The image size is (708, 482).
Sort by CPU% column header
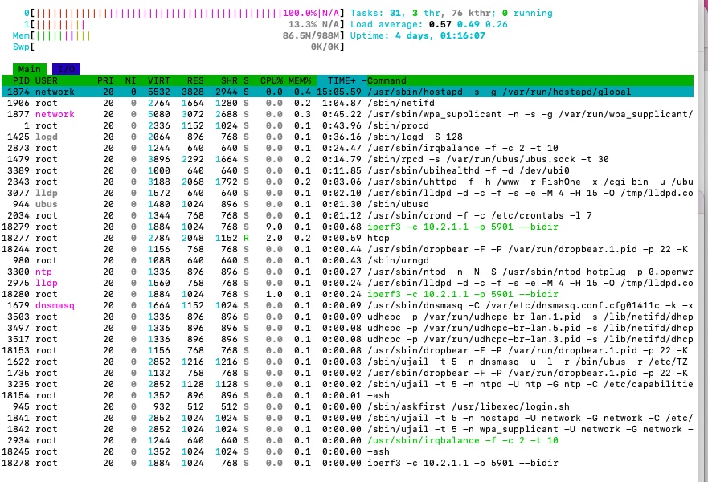click(x=272, y=80)
